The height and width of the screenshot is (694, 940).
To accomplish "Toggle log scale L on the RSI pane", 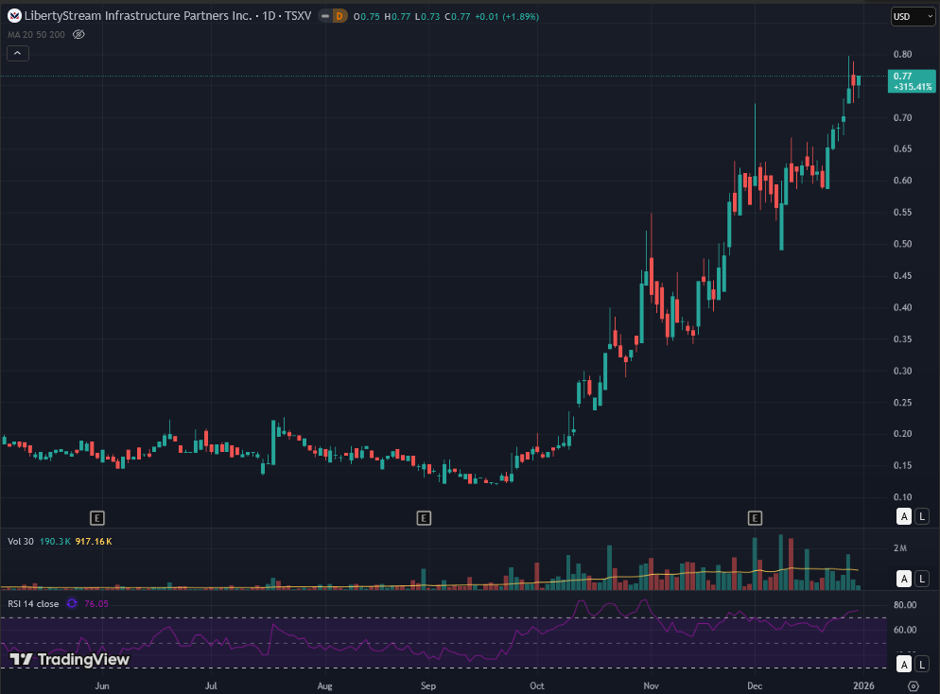I will [x=922, y=664].
